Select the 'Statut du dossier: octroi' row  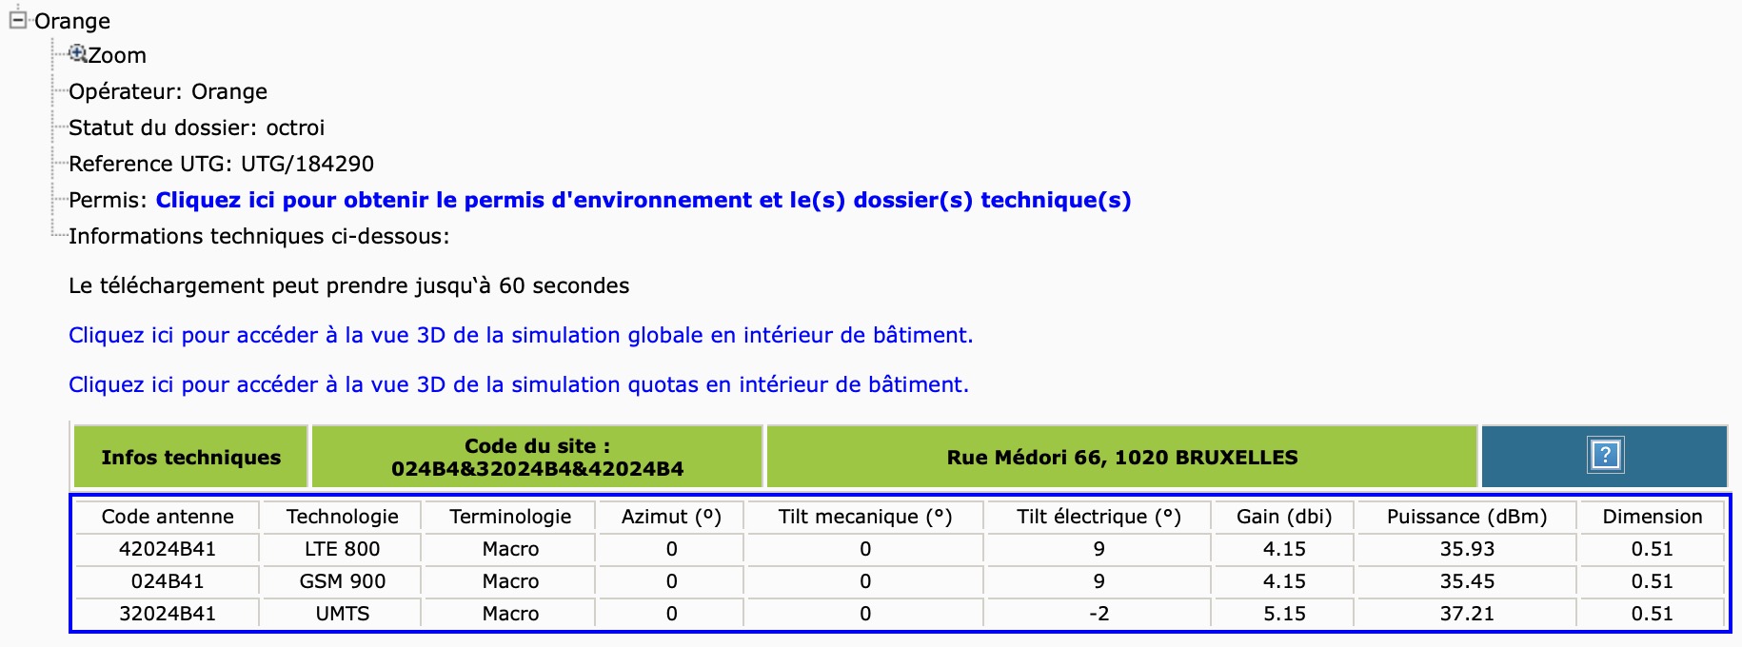click(x=196, y=127)
